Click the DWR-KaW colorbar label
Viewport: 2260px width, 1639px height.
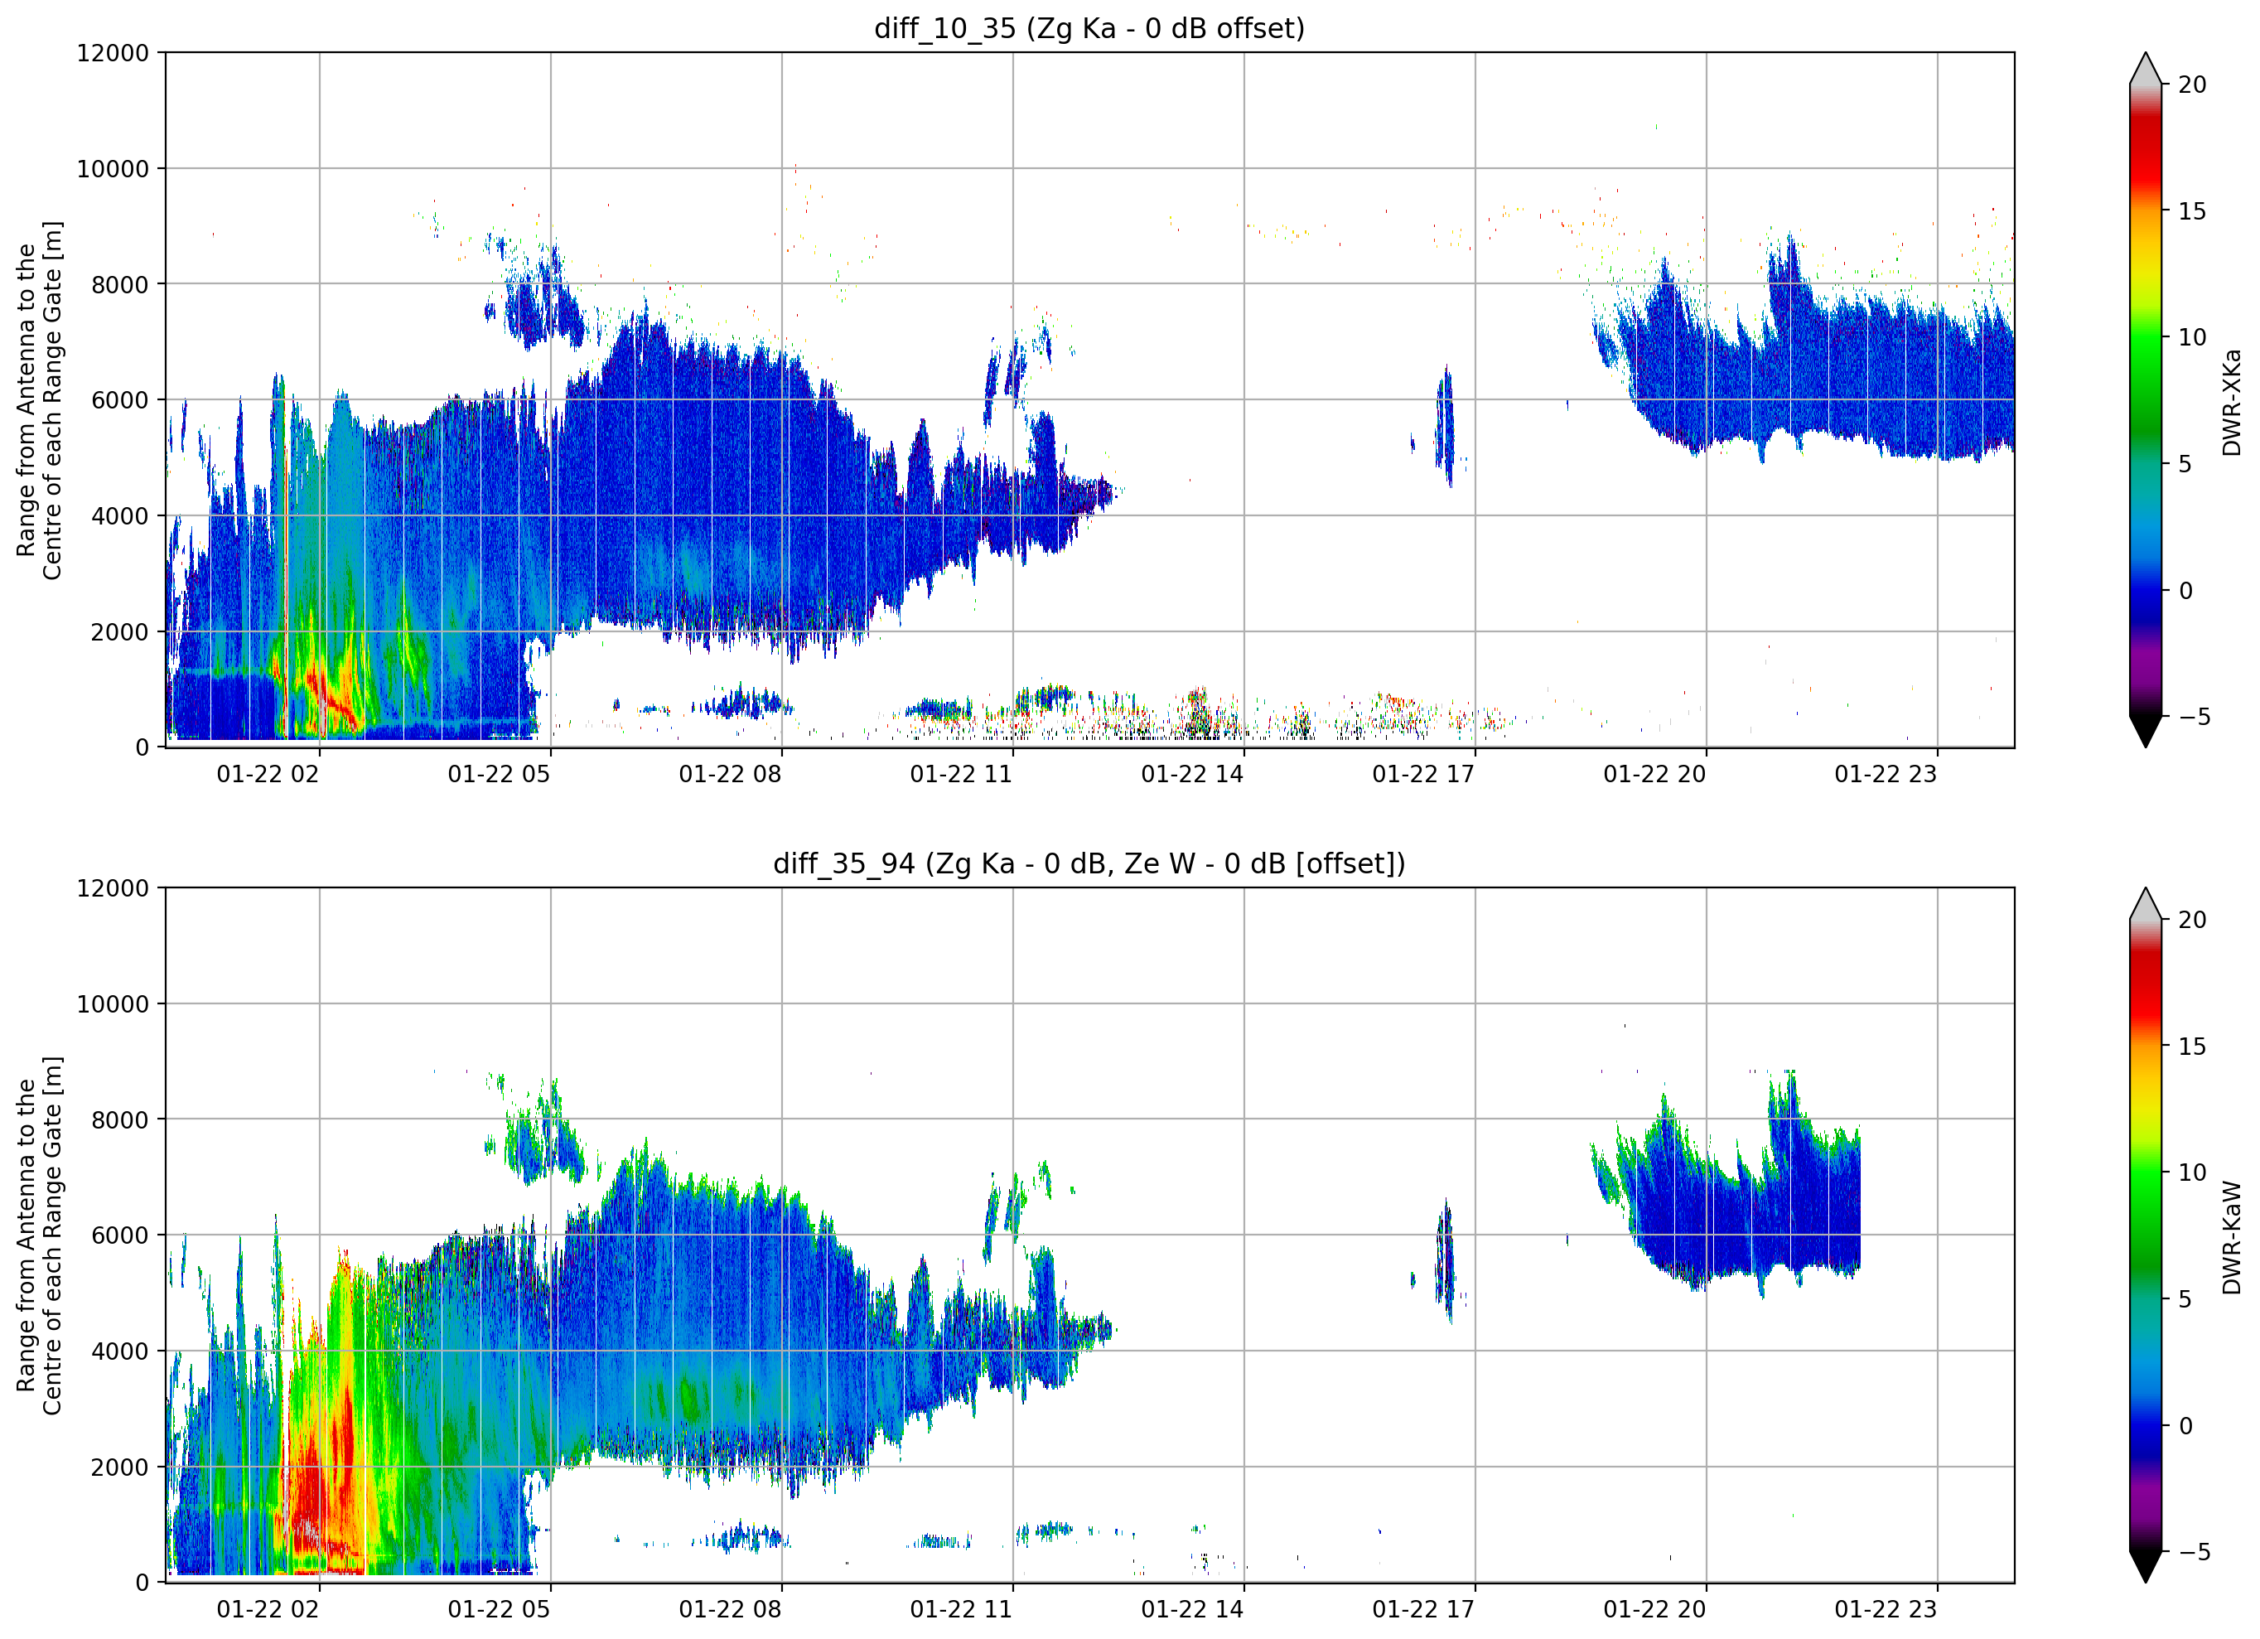coord(2231,1237)
